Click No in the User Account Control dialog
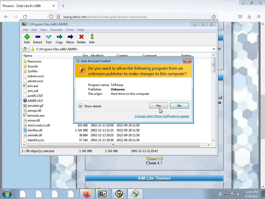This screenshot has width=265, height=199. (179, 106)
